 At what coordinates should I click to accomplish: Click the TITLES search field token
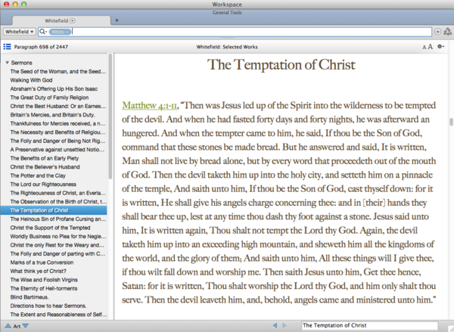point(60,32)
